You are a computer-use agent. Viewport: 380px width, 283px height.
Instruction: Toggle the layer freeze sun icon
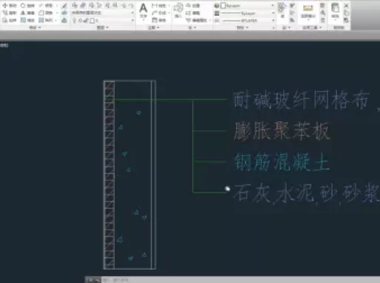[x=80, y=21]
